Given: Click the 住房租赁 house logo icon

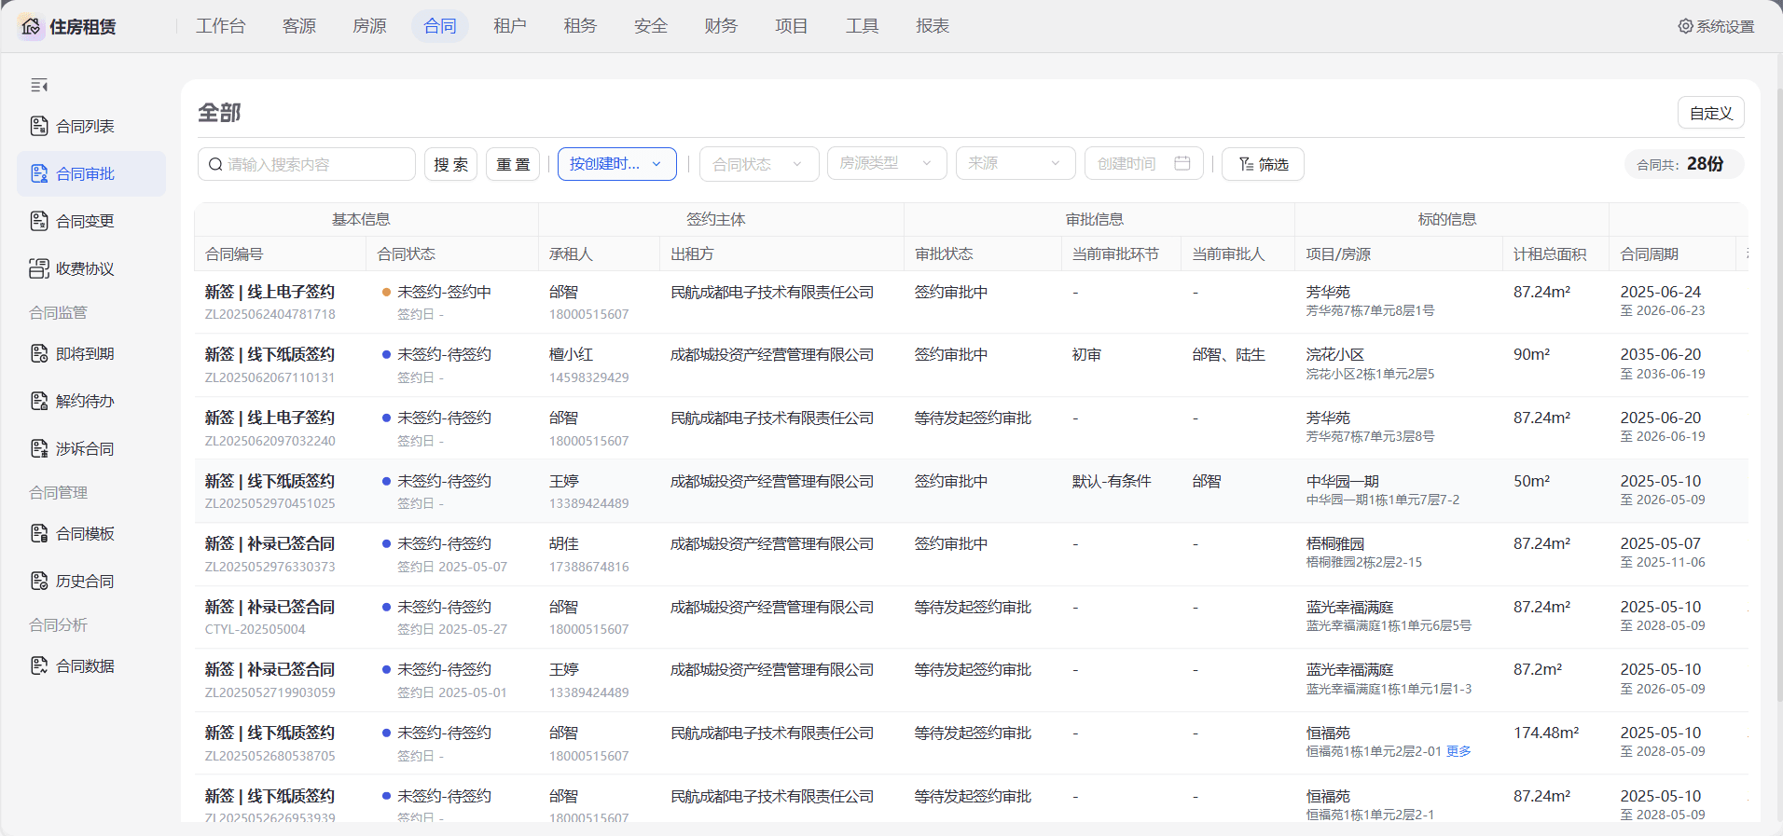Looking at the screenshot, I should [x=31, y=26].
